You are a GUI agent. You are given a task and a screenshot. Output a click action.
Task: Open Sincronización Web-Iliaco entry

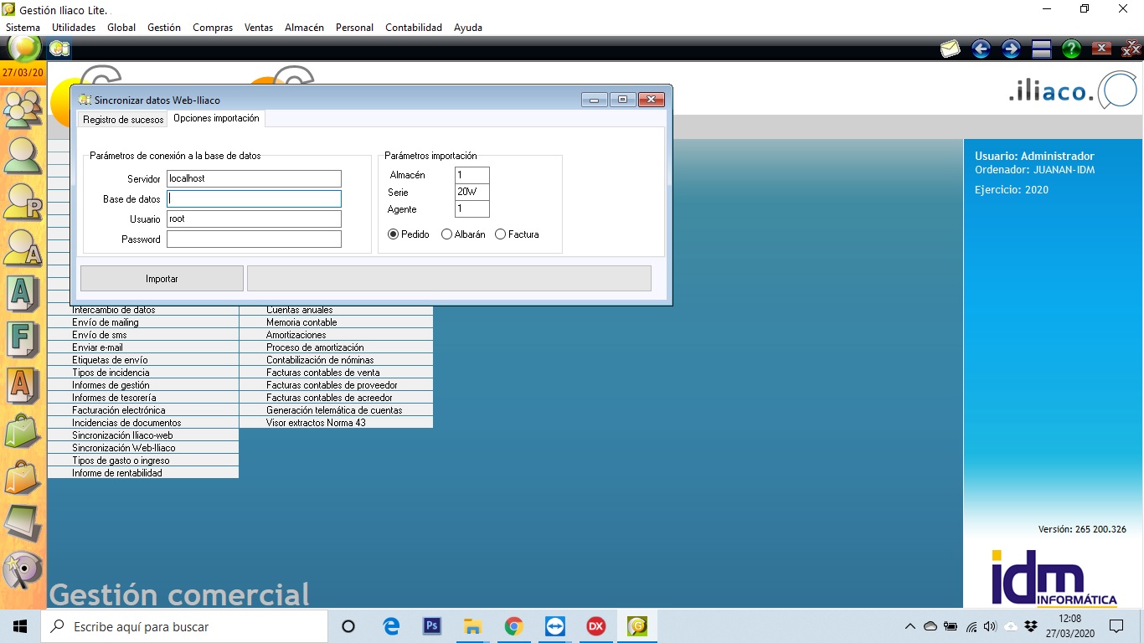pyautogui.click(x=143, y=448)
